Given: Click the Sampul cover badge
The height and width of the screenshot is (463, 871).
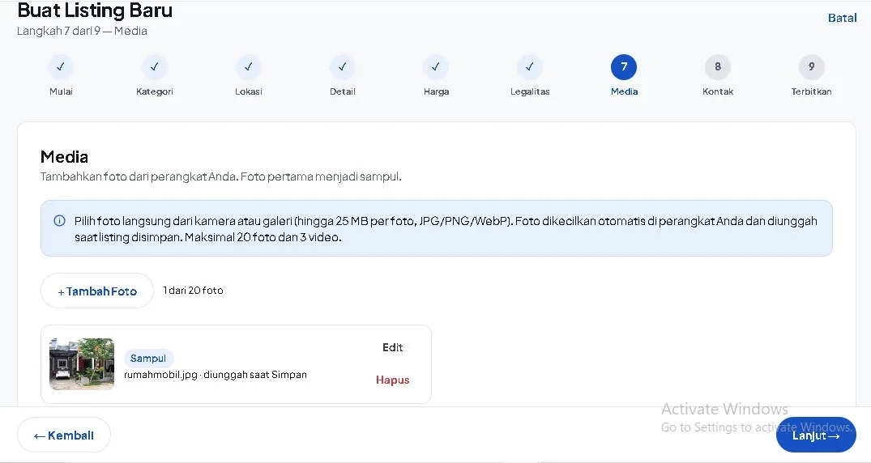Looking at the screenshot, I should (x=148, y=359).
